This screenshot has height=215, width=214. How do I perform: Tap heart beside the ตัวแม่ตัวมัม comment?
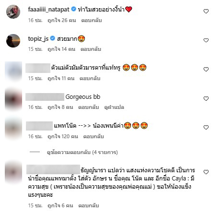pyautogui.click(x=206, y=69)
